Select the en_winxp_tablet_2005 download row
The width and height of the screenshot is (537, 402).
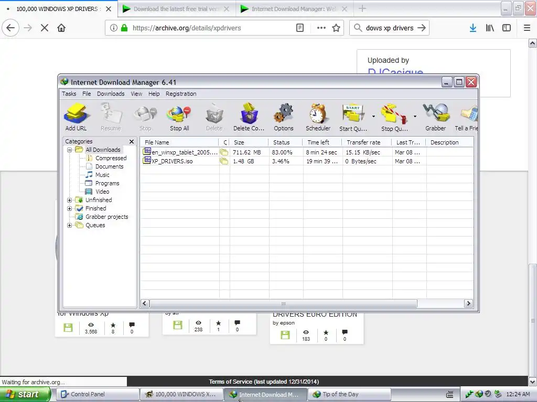click(306, 152)
